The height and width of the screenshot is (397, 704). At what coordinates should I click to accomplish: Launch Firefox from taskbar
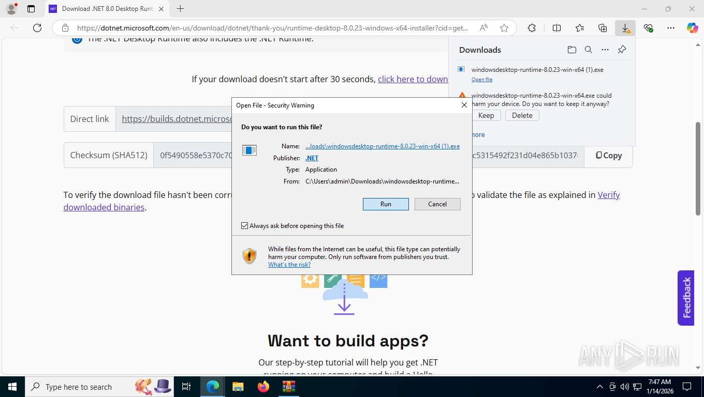point(263,387)
